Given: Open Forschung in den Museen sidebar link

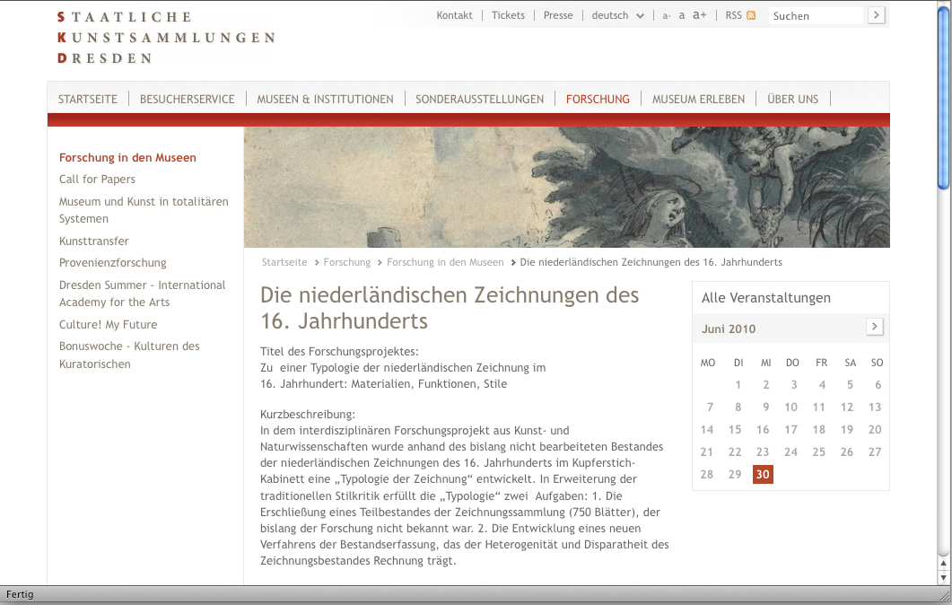Looking at the screenshot, I should (127, 157).
